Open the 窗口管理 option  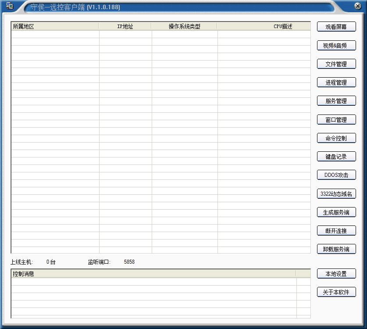tap(336, 120)
